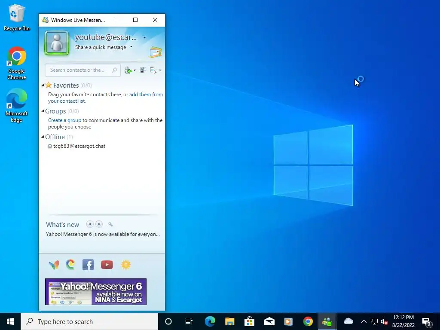Show next What's new item
Image resolution: width=440 pixels, height=330 pixels.
(99, 224)
